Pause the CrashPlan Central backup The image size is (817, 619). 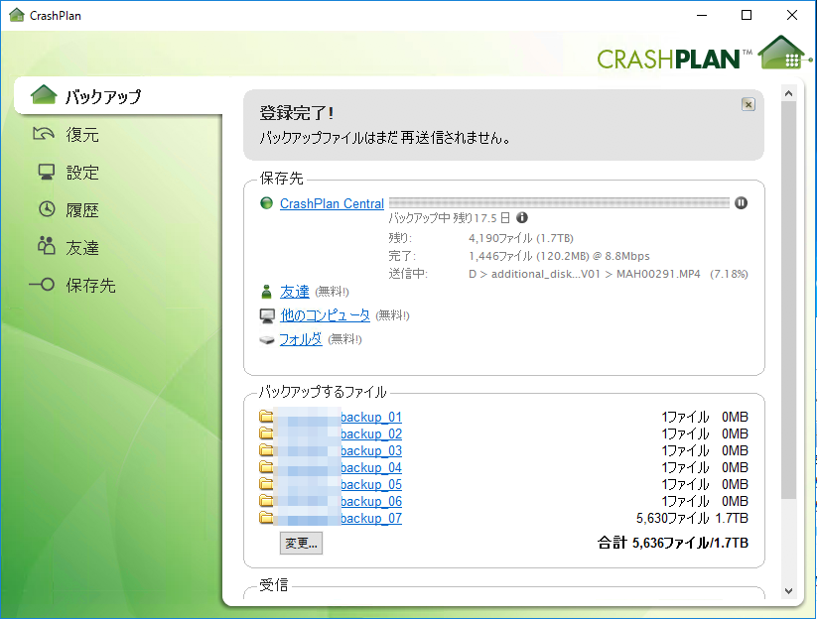coord(741,203)
